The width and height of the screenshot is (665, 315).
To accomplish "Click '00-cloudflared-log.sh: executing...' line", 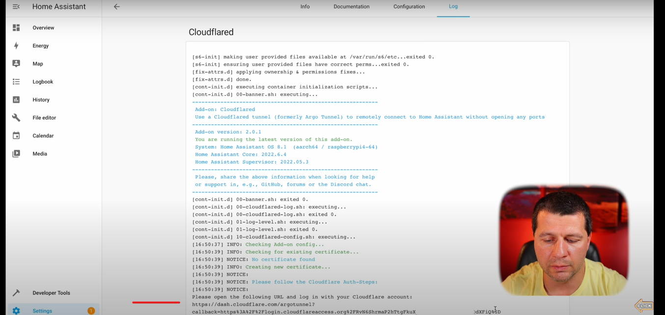I will (x=269, y=207).
